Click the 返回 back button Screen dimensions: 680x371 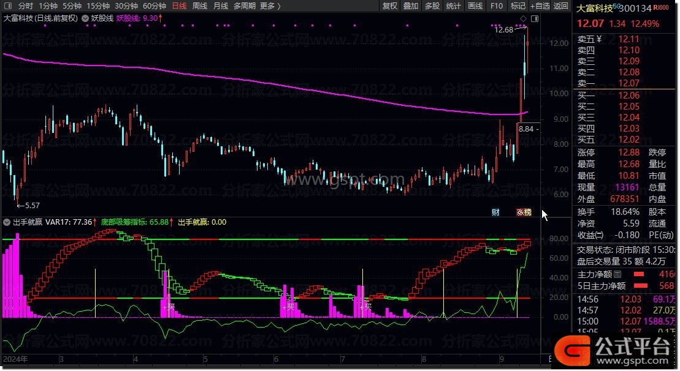[561, 6]
